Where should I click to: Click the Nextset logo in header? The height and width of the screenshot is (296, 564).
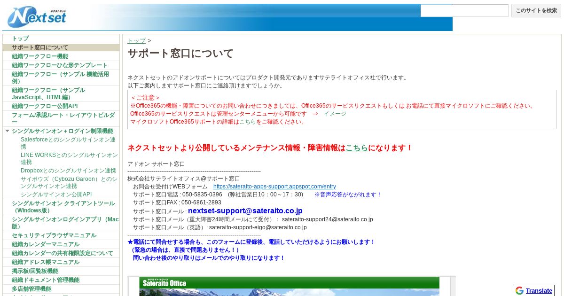click(x=37, y=17)
